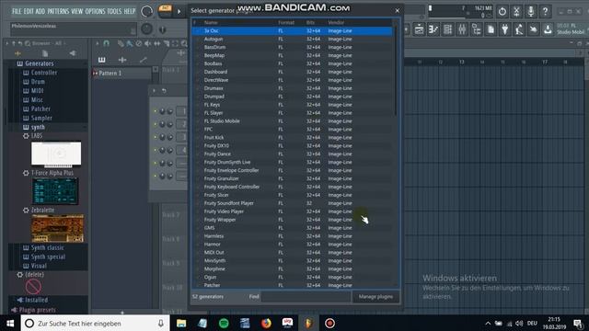Open Windows Start menu

pos(10,323)
